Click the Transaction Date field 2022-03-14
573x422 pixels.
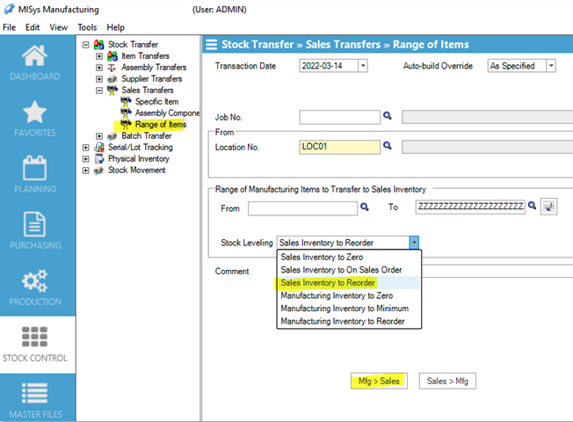click(329, 66)
